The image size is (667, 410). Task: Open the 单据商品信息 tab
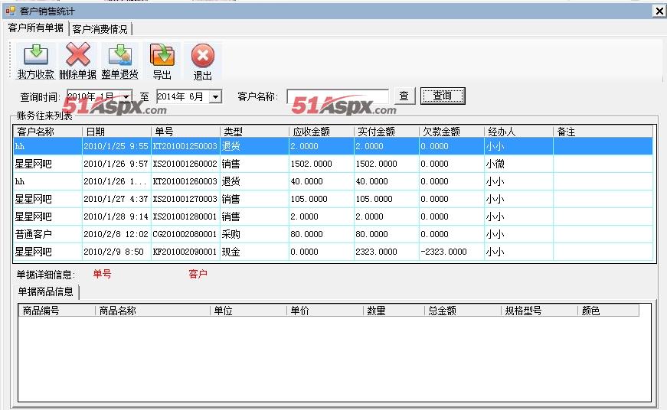pyautogui.click(x=46, y=291)
